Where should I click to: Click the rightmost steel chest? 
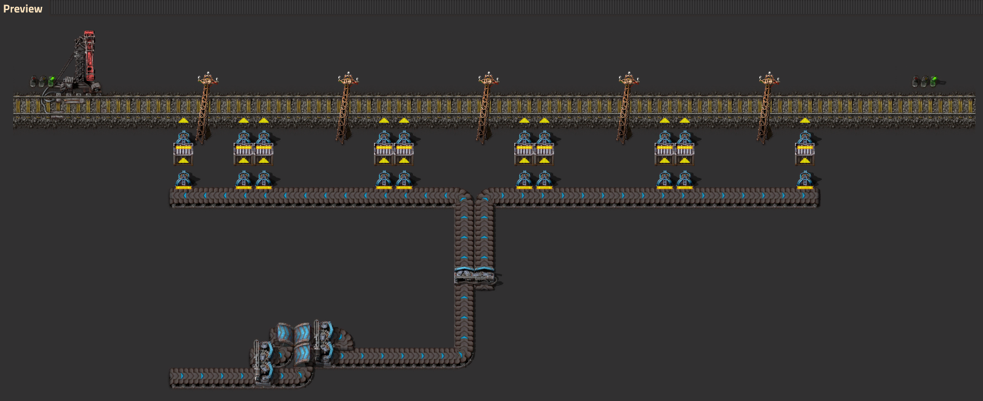point(804,154)
